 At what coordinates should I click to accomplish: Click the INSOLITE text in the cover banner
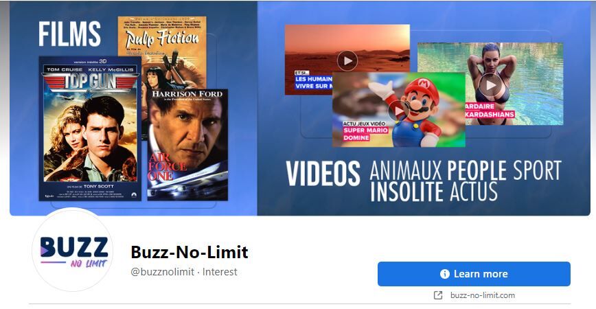[x=406, y=191]
